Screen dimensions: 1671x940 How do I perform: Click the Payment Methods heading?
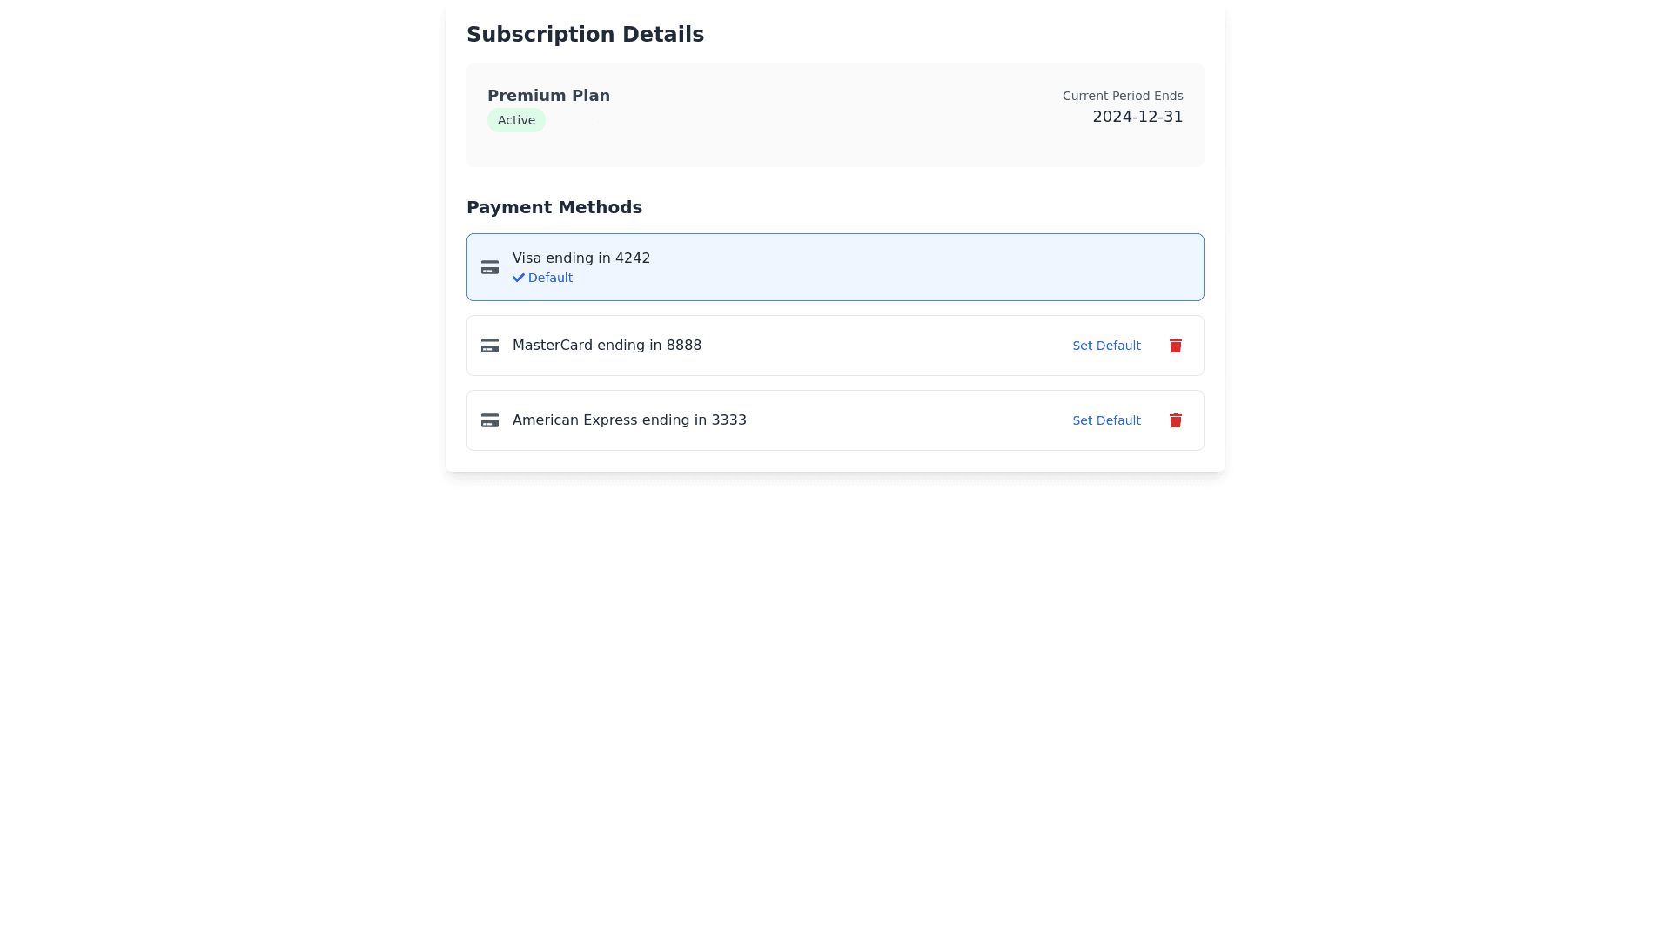point(554,207)
